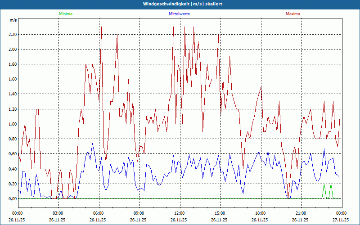
Task: Click the "1,00" y-axis value
Action: point(13,124)
